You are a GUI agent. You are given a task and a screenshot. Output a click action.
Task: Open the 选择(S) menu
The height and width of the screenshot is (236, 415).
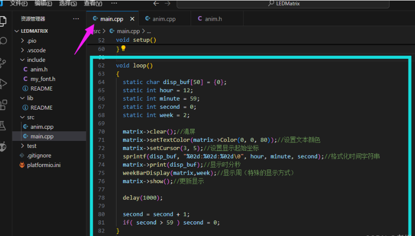pos(68,4)
